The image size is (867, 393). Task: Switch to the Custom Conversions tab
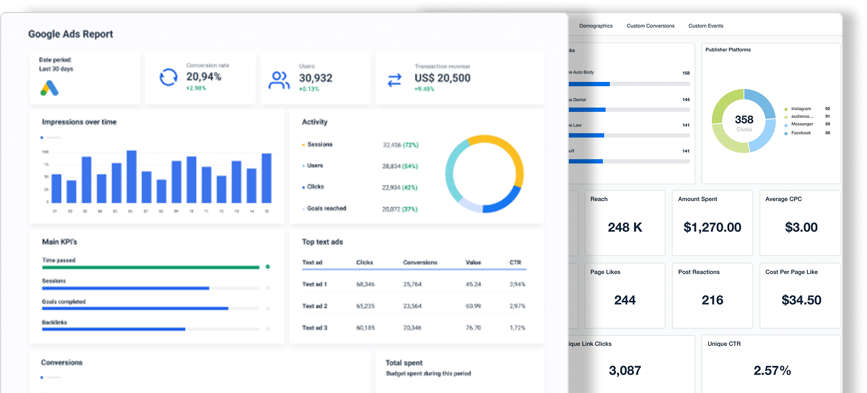click(x=650, y=26)
